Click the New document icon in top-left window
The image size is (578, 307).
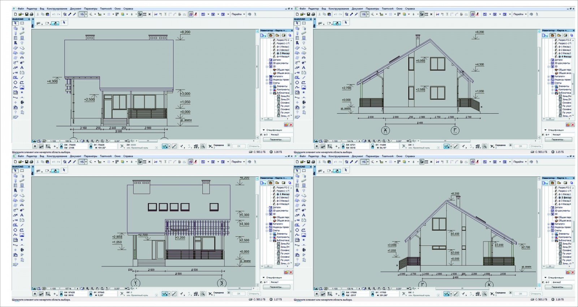pos(16,14)
